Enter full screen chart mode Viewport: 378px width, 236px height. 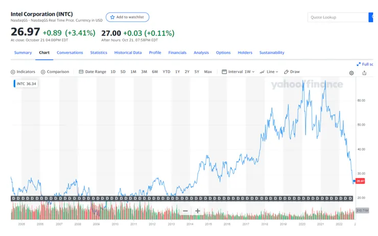(365, 64)
